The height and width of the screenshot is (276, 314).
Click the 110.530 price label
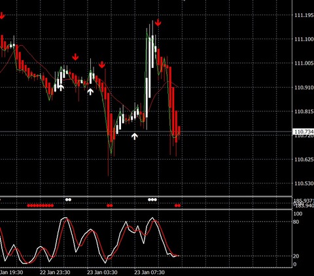click(x=304, y=183)
